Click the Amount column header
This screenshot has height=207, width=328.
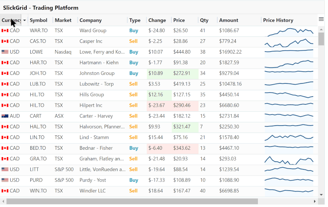pos(229,20)
